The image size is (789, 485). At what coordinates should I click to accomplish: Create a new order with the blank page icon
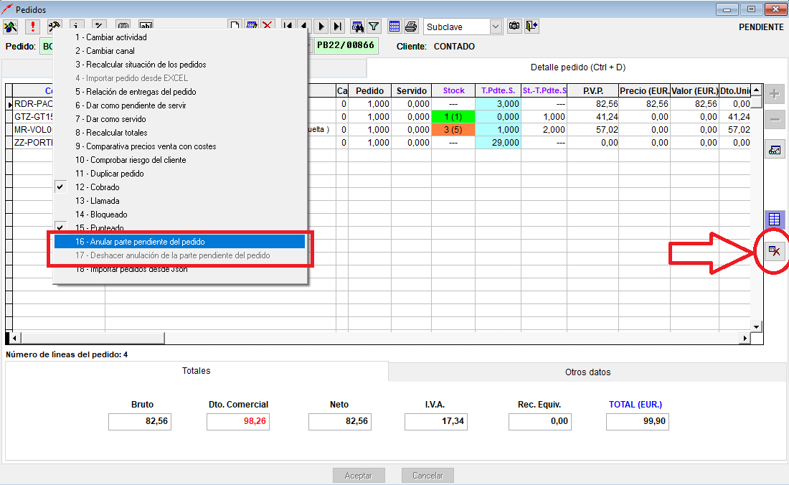pyautogui.click(x=235, y=26)
